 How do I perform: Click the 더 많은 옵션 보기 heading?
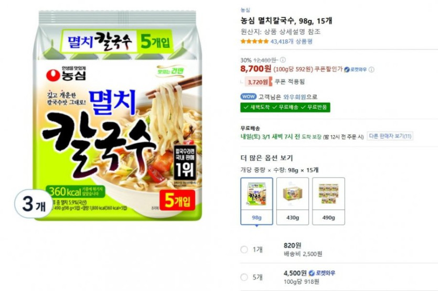click(266, 158)
